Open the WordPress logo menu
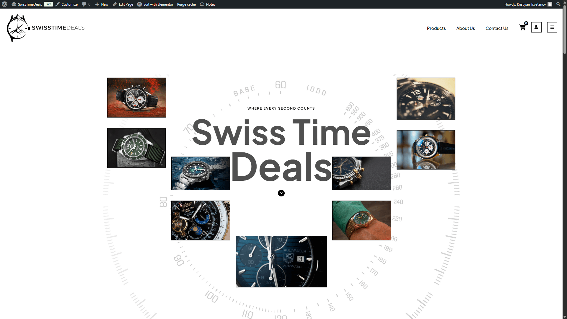The width and height of the screenshot is (567, 319). coord(5,4)
